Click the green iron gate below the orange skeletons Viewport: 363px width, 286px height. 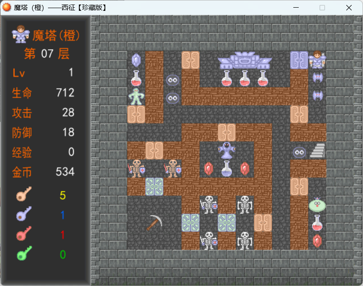154,187
